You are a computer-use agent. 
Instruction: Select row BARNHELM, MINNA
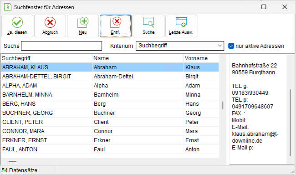point(110,94)
